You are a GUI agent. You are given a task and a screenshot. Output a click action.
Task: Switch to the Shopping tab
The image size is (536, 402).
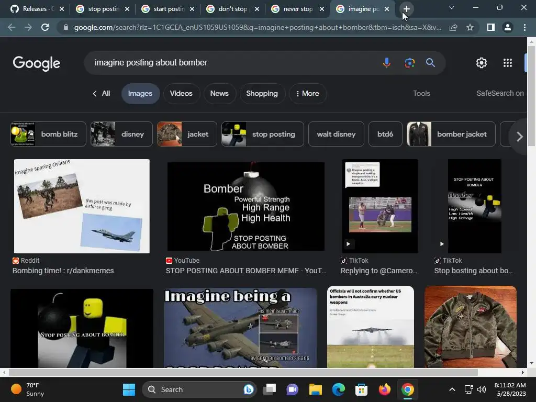pos(262,93)
